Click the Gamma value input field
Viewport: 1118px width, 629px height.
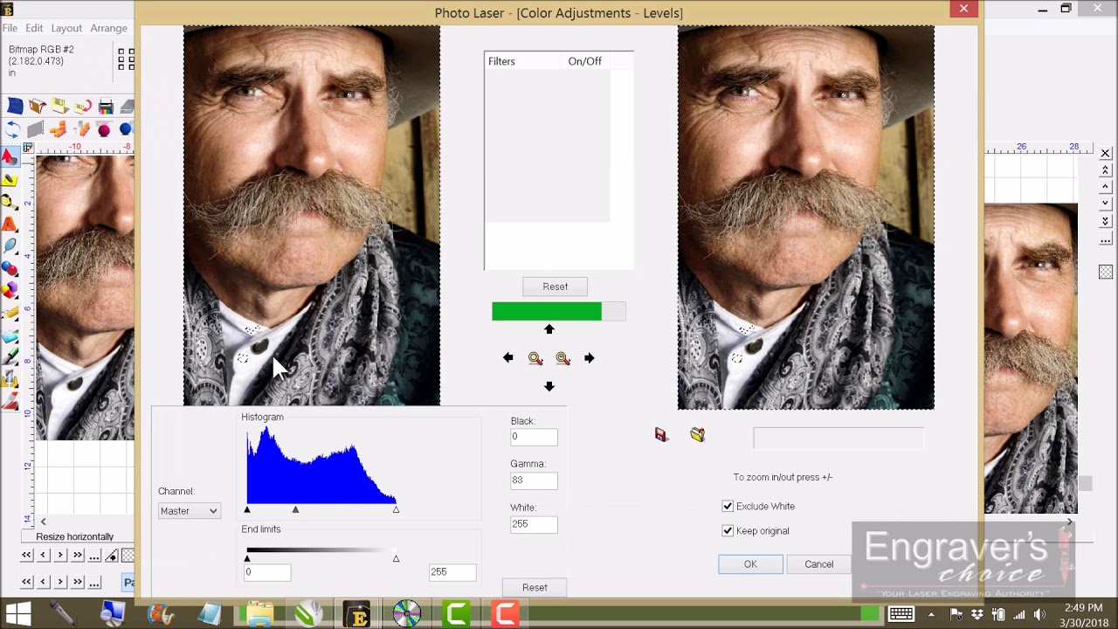534,480
